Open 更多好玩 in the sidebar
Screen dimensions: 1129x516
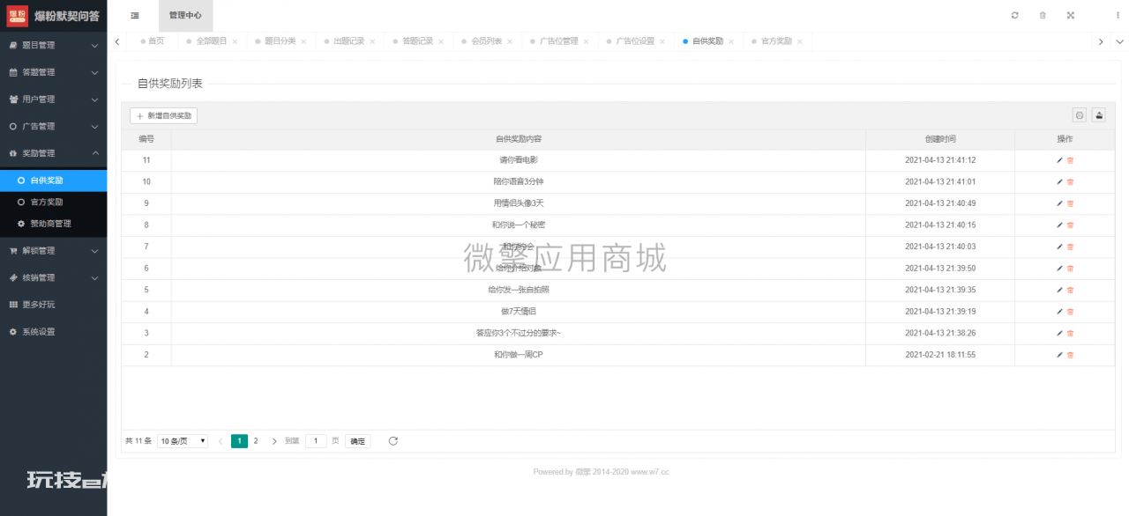click(53, 305)
